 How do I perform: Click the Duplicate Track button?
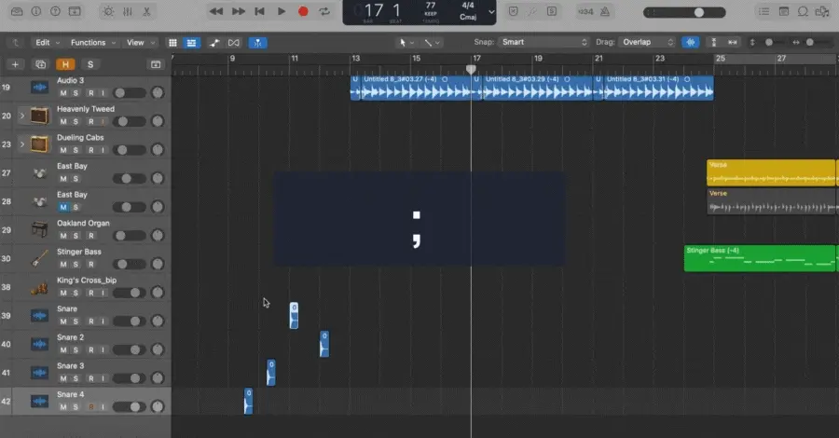[x=41, y=64]
